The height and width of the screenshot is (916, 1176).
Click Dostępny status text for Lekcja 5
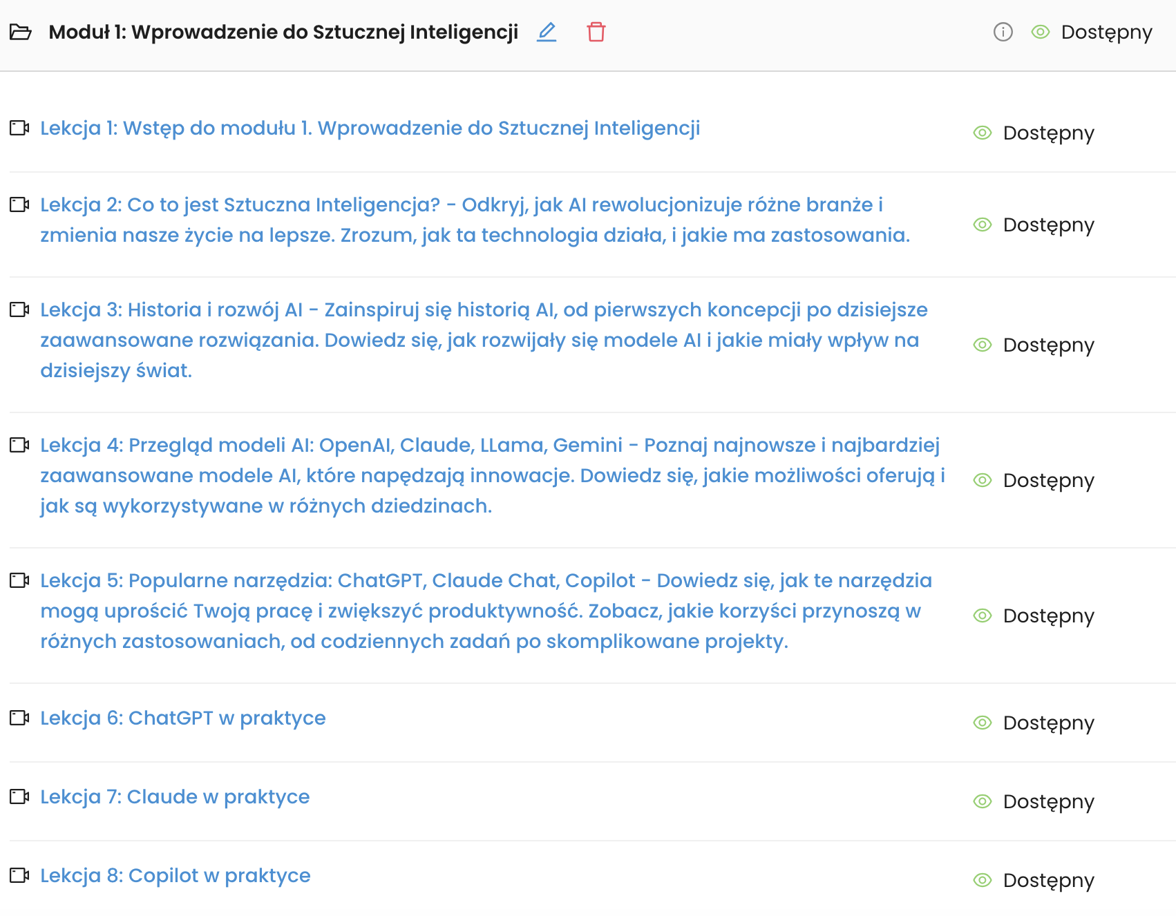click(x=1049, y=616)
